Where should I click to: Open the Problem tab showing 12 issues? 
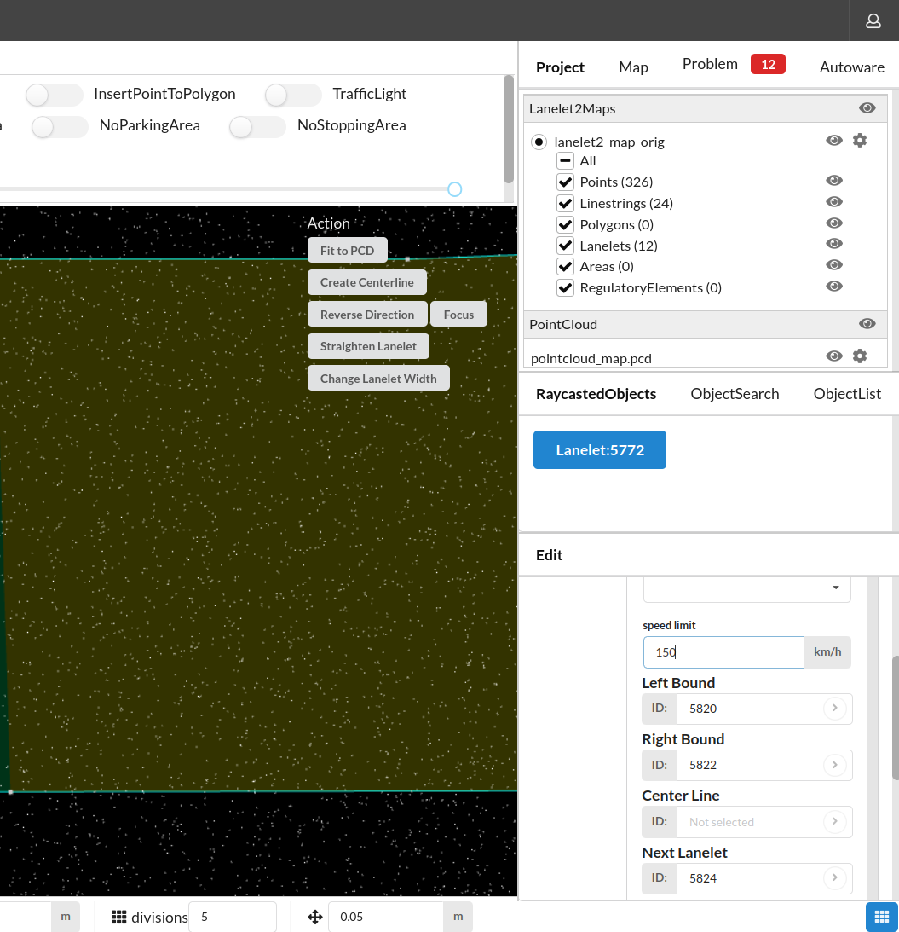click(x=710, y=63)
